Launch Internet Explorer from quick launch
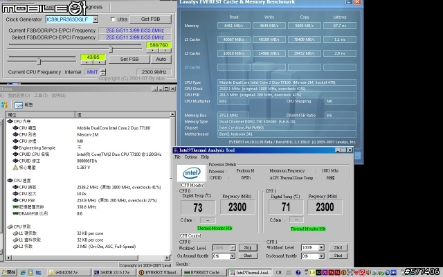The height and width of the screenshot is (277, 443). tap(23, 273)
